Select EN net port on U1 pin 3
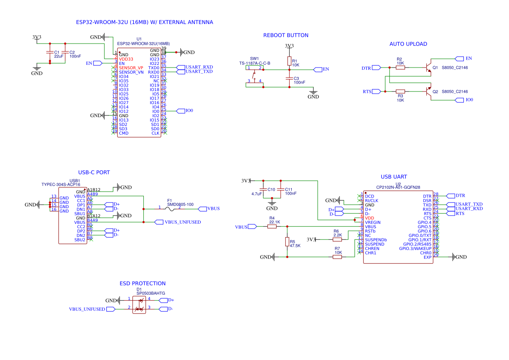This screenshot has width=509, height=360. point(94,63)
